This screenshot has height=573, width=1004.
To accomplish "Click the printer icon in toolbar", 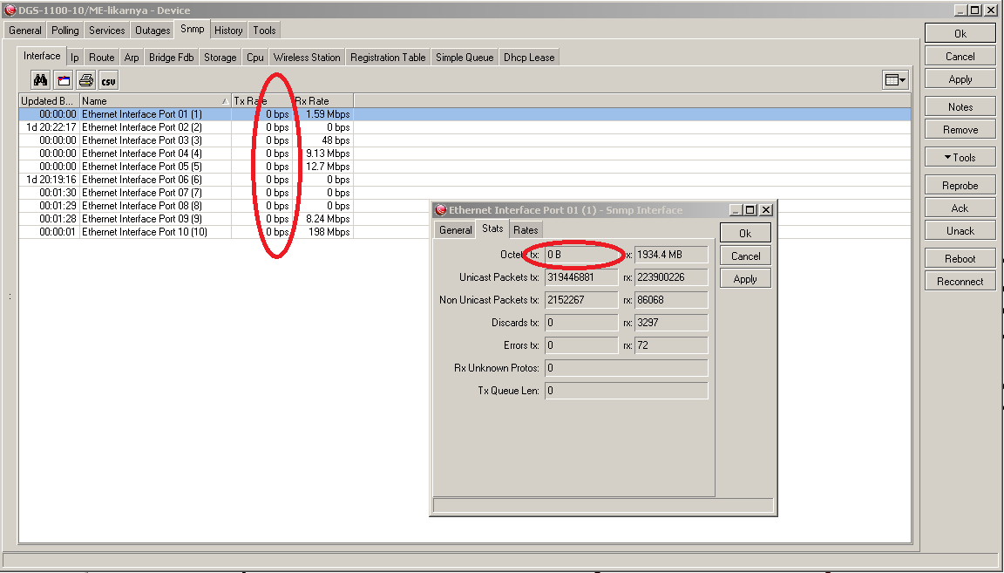I will click(x=85, y=81).
